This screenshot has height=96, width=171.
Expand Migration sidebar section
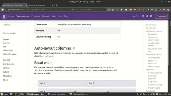7,76
